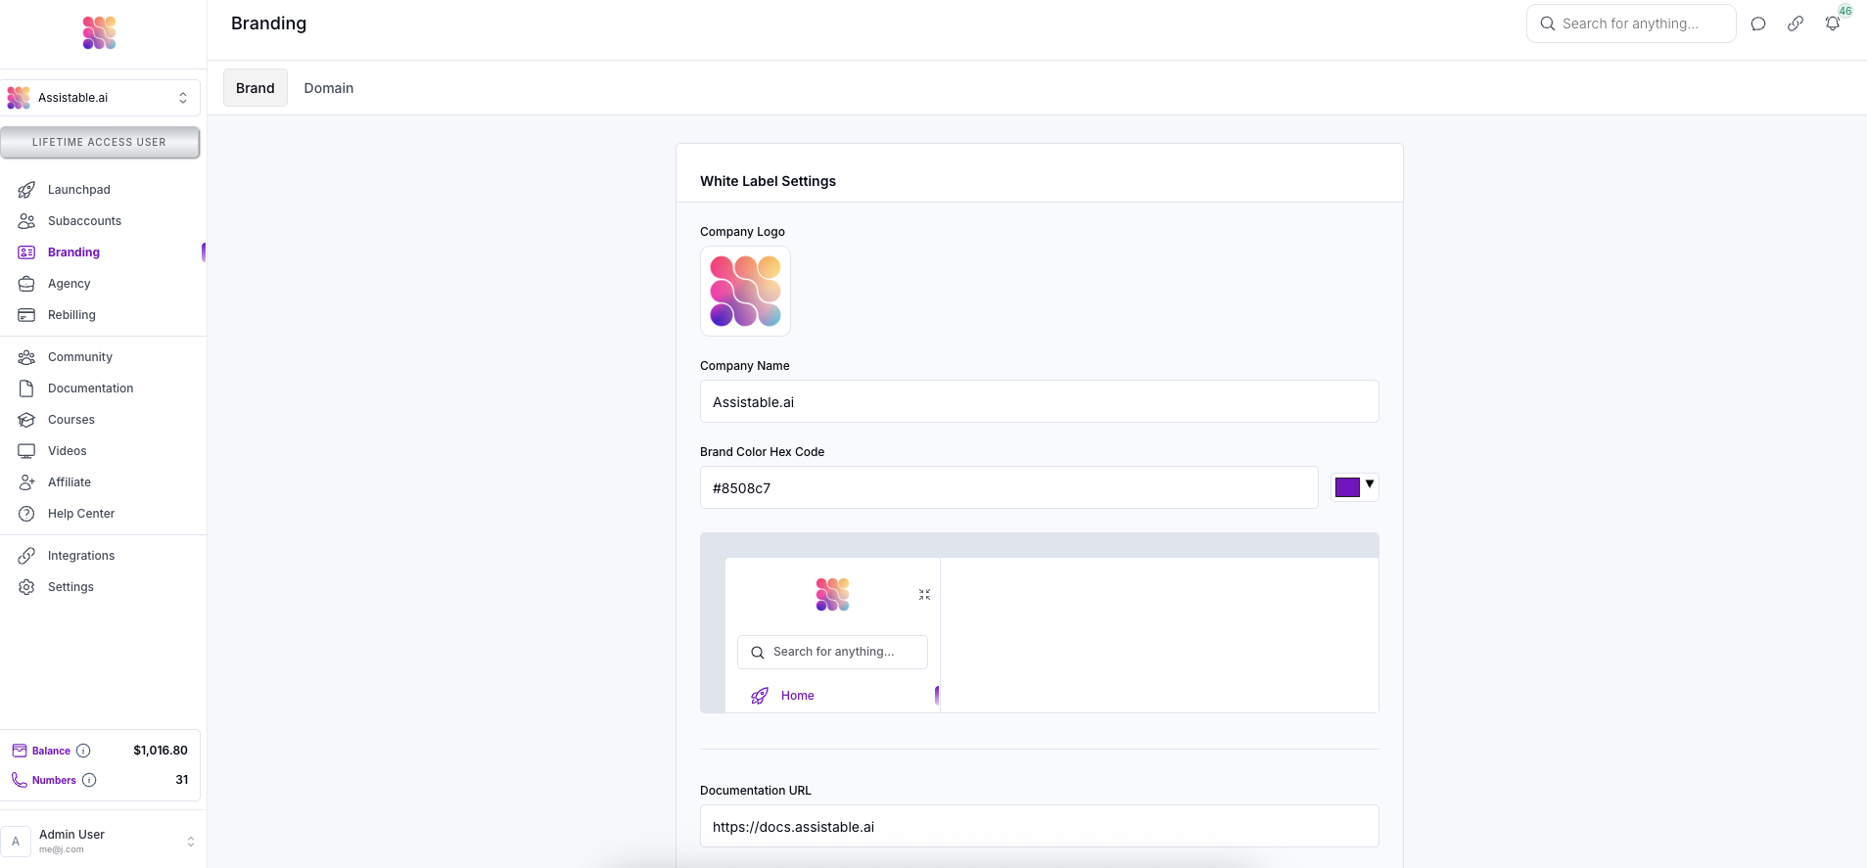Click the Balance wallet icon
The height and width of the screenshot is (868, 1867).
point(20,751)
